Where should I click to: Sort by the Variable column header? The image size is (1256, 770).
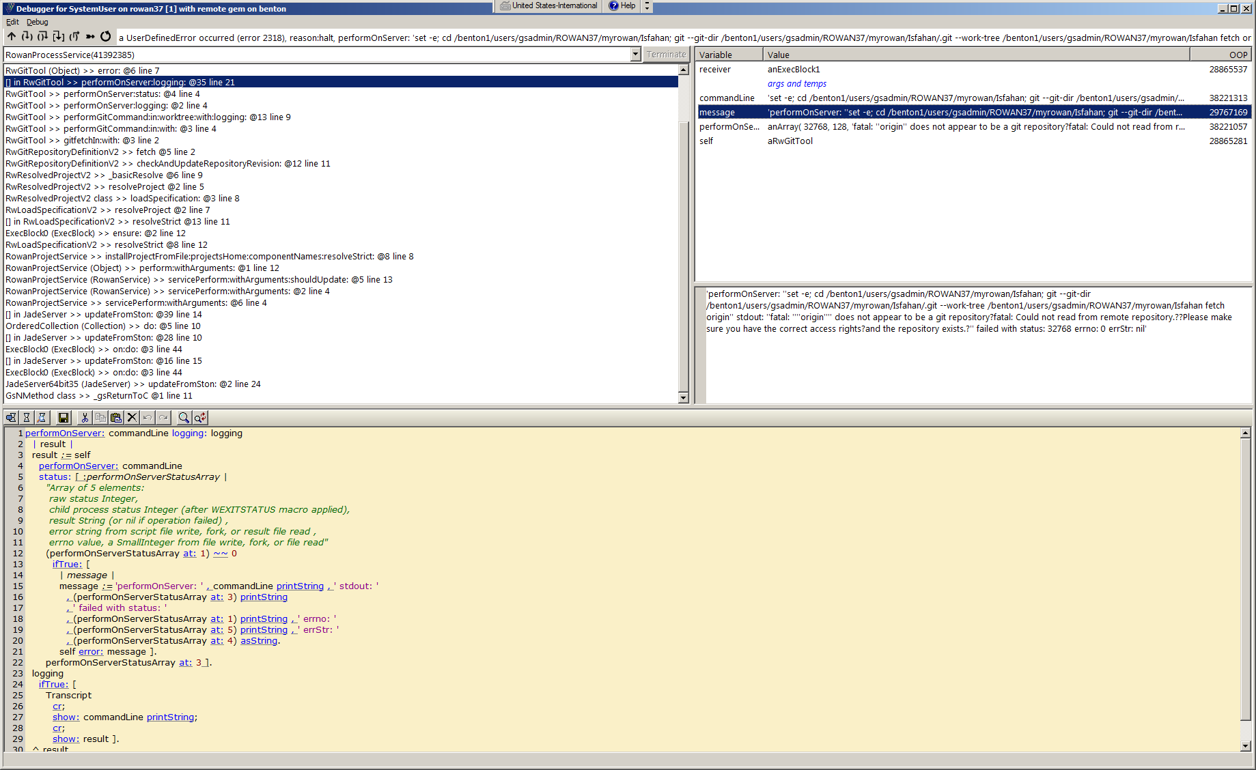(728, 55)
